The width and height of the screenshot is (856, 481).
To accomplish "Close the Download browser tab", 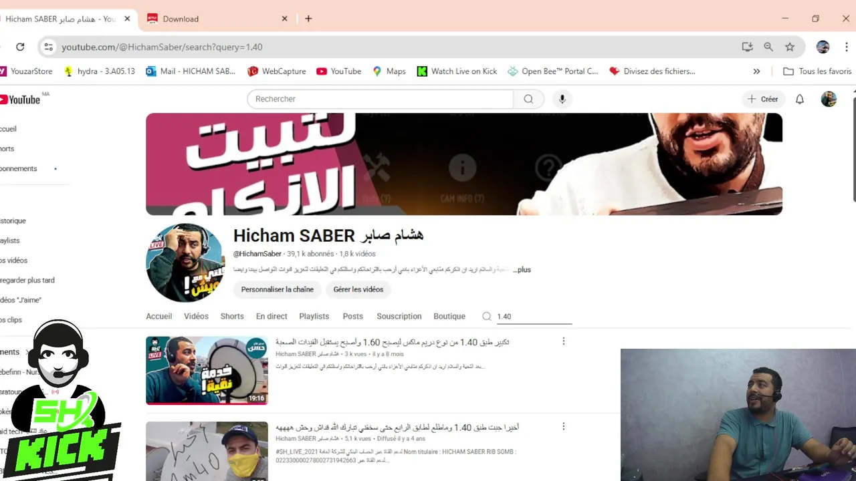I will click(x=284, y=19).
